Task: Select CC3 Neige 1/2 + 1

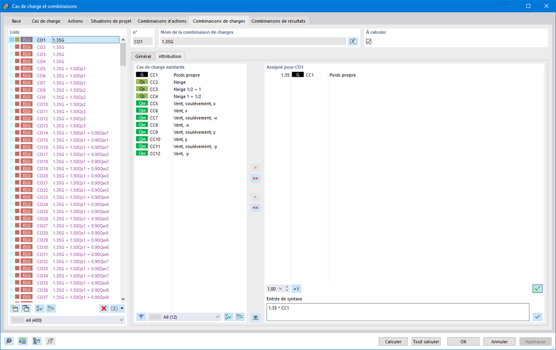Action: coord(191,89)
